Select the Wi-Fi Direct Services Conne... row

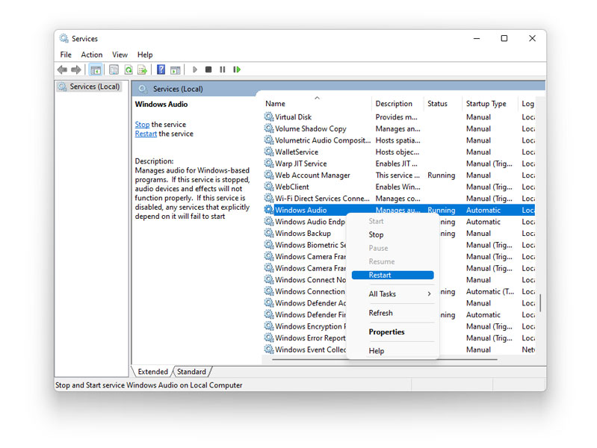coord(399,199)
